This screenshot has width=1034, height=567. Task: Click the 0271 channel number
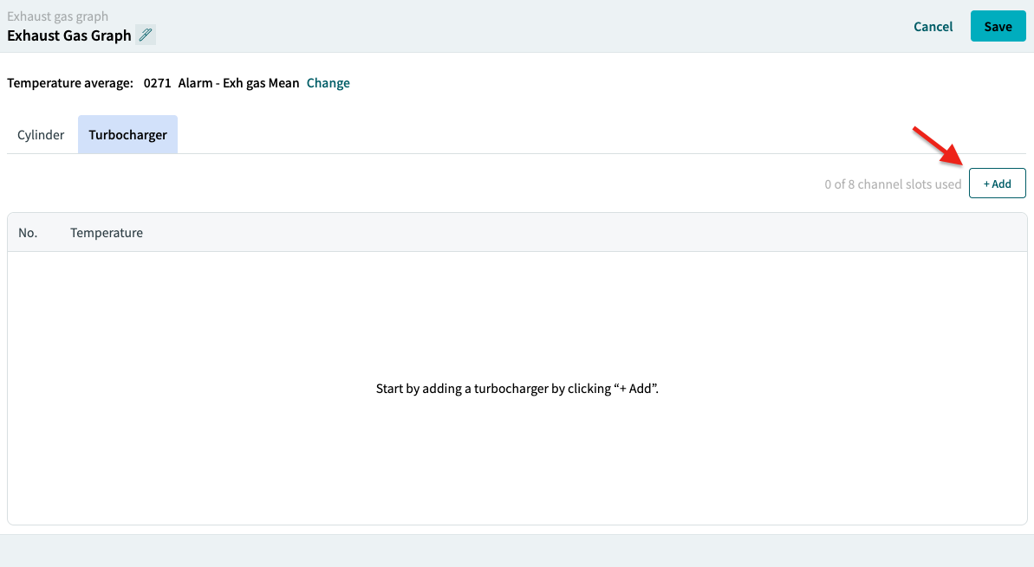tap(157, 83)
